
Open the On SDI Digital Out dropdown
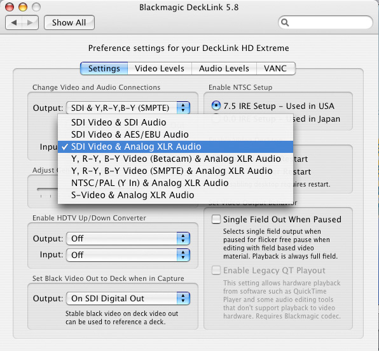tap(128, 298)
